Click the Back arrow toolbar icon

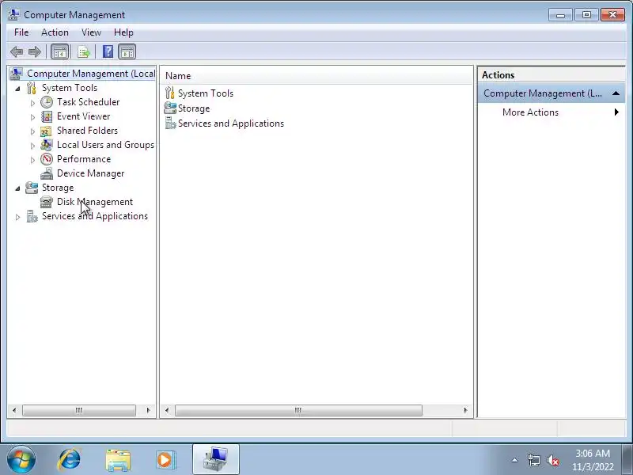(17, 51)
